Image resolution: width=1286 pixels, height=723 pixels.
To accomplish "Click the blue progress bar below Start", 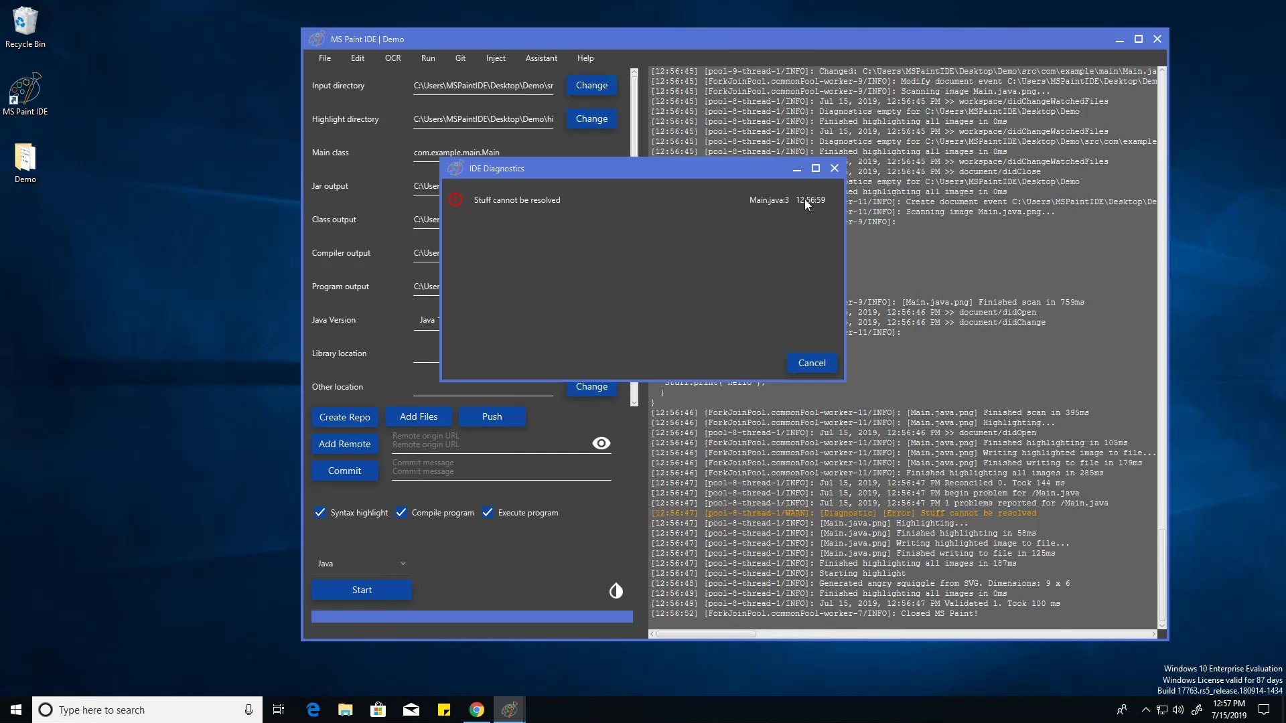I will click(472, 617).
